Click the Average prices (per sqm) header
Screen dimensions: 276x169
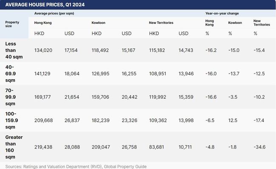point(54,13)
